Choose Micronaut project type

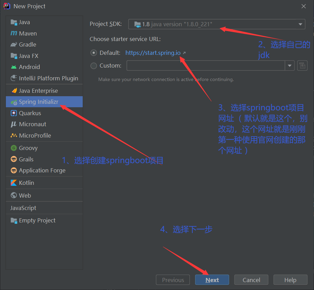click(44, 124)
